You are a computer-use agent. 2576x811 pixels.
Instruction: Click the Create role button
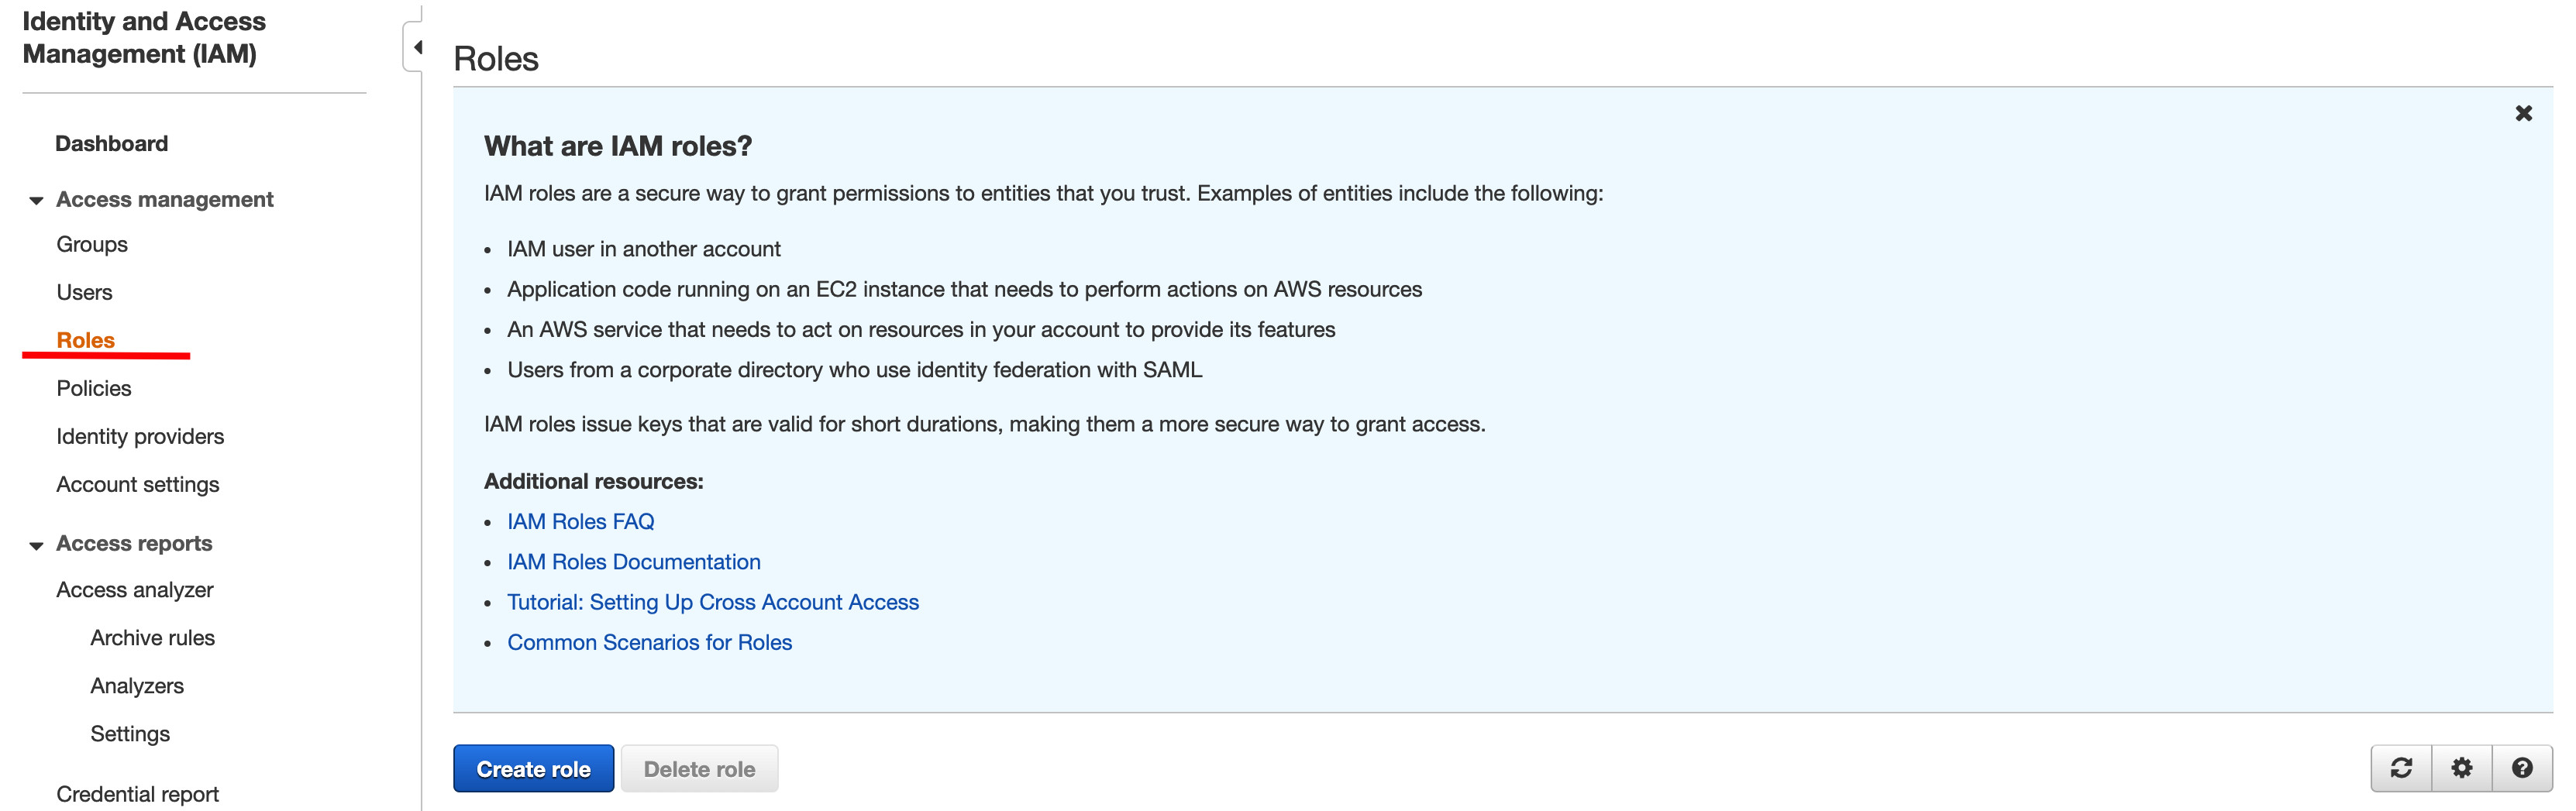534,769
